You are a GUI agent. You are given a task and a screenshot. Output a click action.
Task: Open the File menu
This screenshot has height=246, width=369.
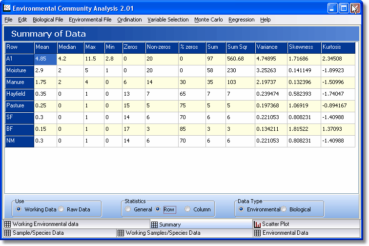tap(8, 20)
